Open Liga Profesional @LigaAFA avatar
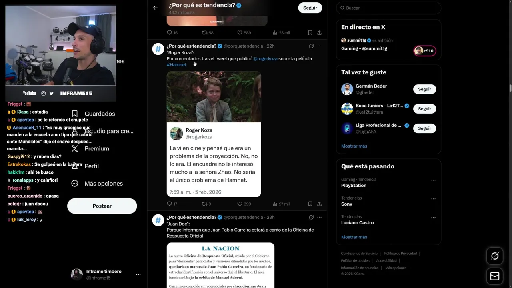The height and width of the screenshot is (288, 512). [x=347, y=128]
